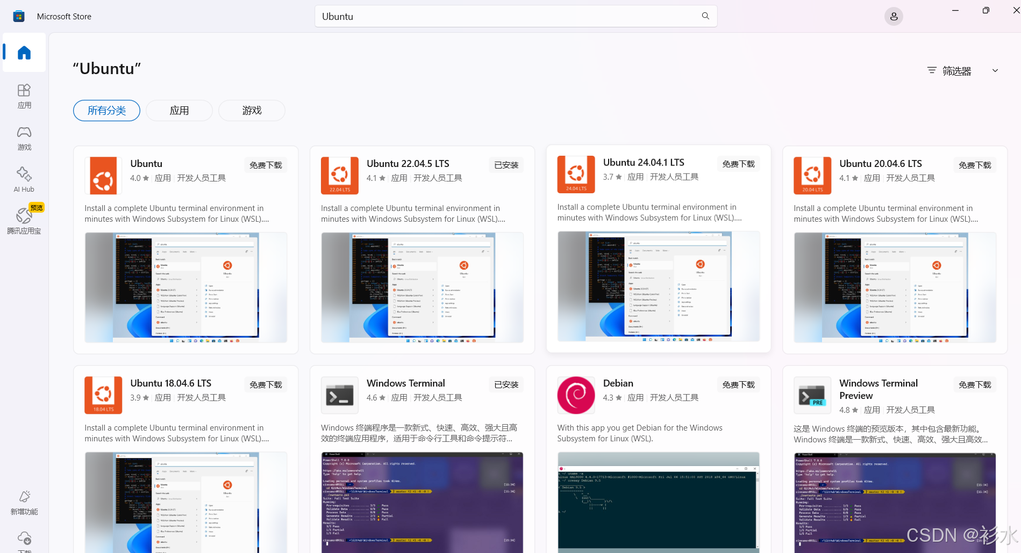Click the Ubuntu 20.04.6 LTS title
The height and width of the screenshot is (553, 1021).
click(880, 164)
